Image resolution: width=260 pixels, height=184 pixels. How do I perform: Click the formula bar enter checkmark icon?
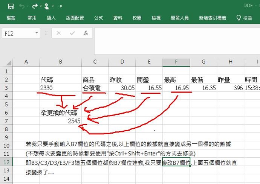click(72, 33)
